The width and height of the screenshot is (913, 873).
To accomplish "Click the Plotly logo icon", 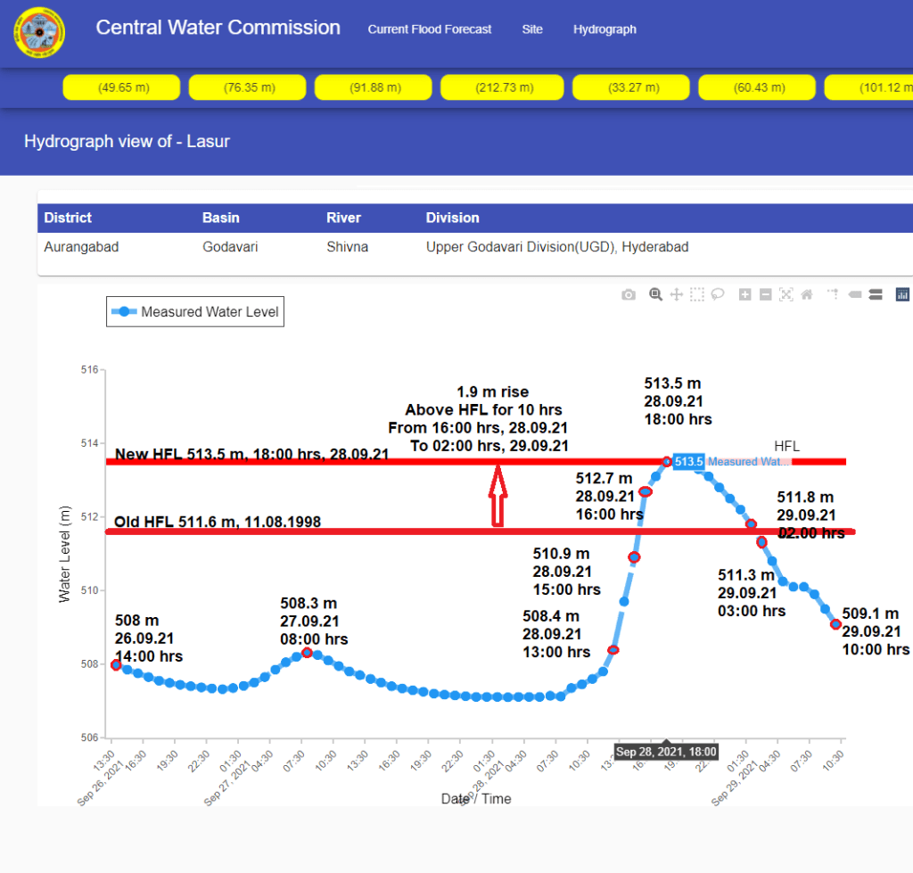I will pos(901,294).
